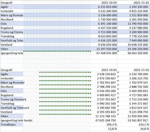
Task: Select cell showing 2 301 950 000
Action: pos(139,19)
